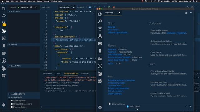This screenshot has height=112, width=200.
Task: Open More Actions ellipsis in Extension Host window
Action: (x=191, y=13)
